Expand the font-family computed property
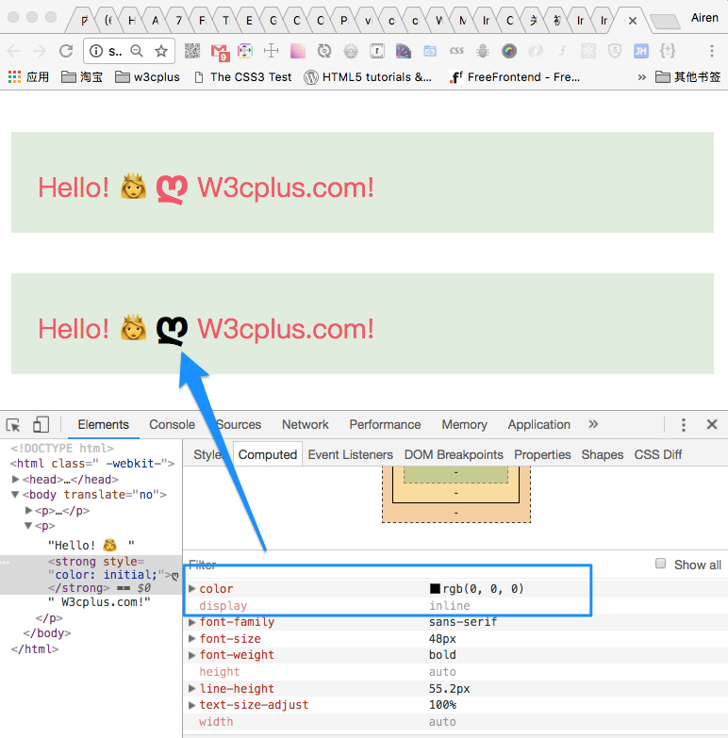 191,622
